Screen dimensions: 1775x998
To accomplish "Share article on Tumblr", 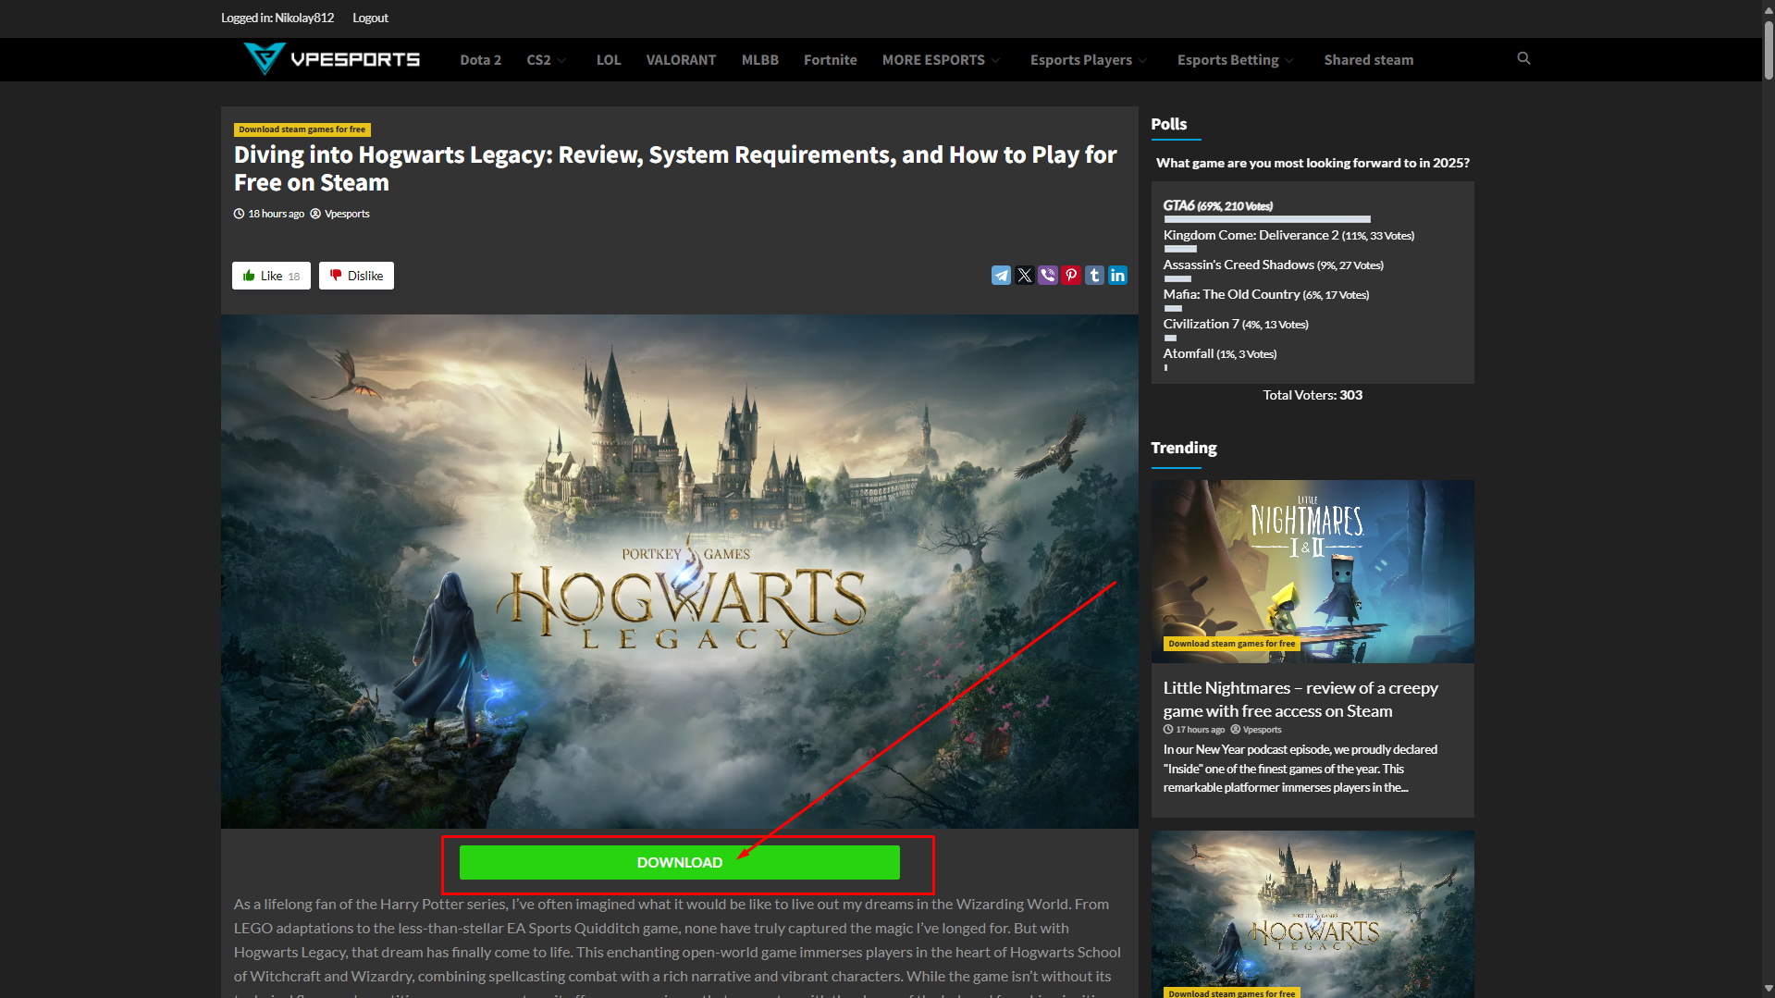I will [x=1094, y=276].
